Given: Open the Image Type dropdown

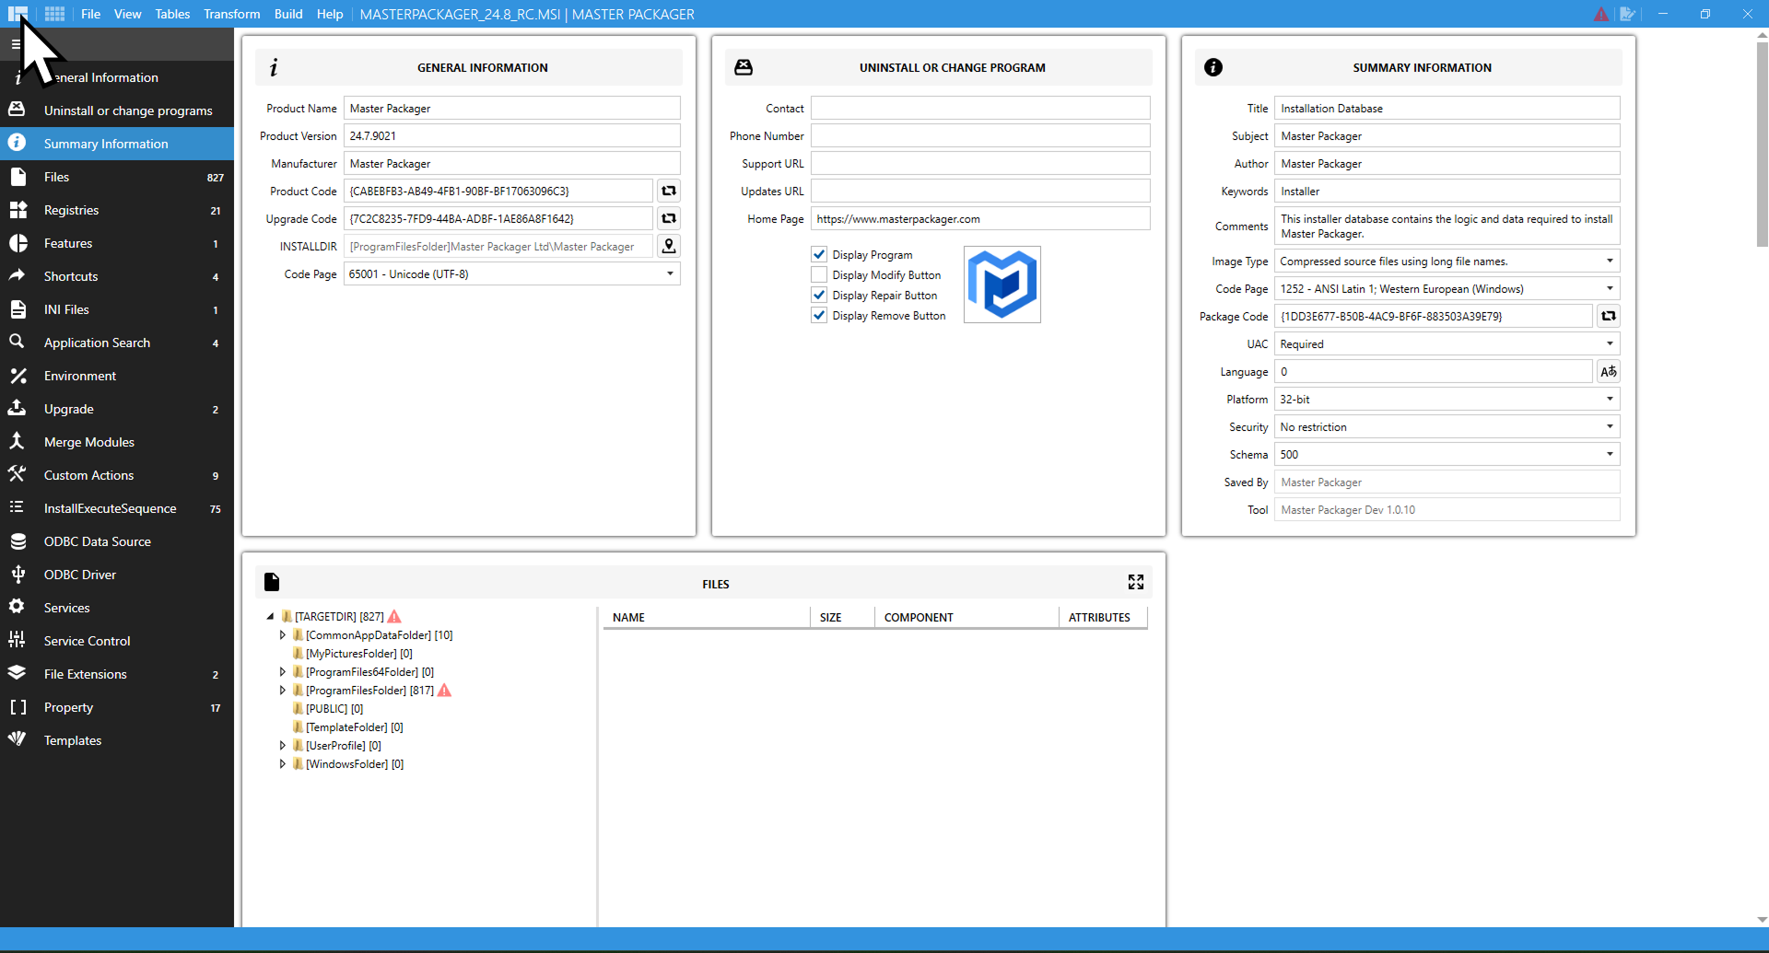Looking at the screenshot, I should point(1610,261).
